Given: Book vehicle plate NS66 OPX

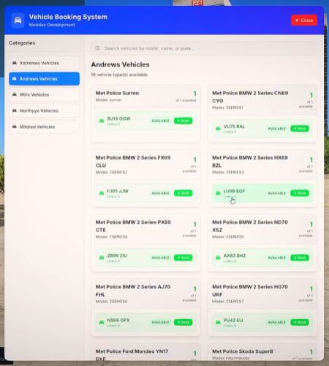Looking at the screenshot, I should (184, 322).
